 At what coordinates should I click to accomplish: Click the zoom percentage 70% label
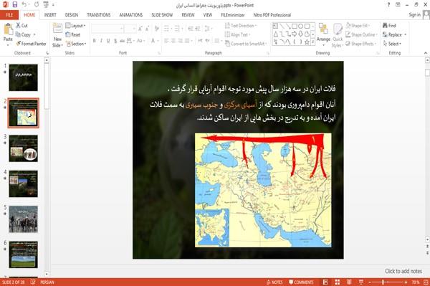click(x=416, y=282)
